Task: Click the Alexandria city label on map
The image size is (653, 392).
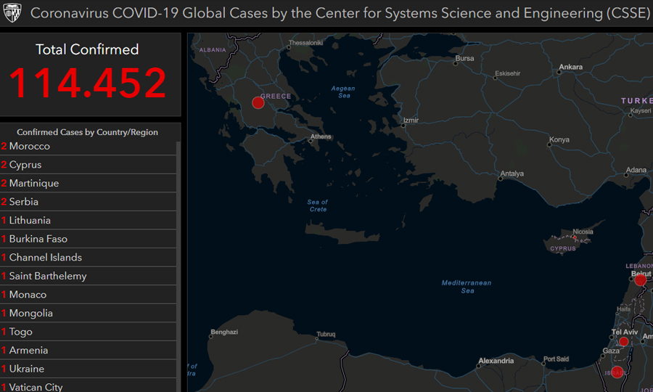Action: click(496, 361)
